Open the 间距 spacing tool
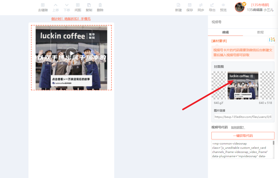The width and height of the screenshot is (278, 178). [x=78, y=7]
